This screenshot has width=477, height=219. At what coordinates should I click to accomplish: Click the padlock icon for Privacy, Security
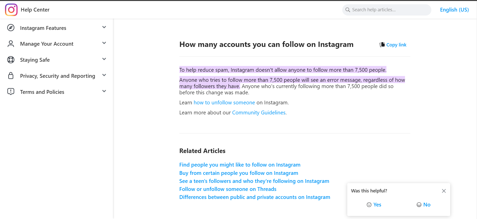click(x=11, y=76)
